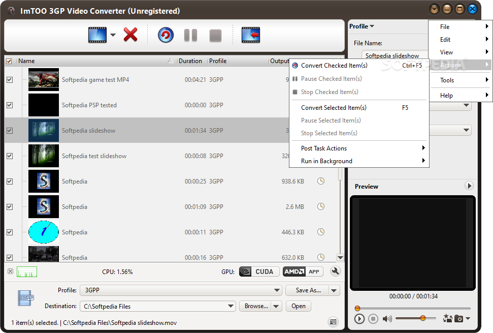Toggle the select-all checkbox in header
The width and height of the screenshot is (493, 333).
9,61
